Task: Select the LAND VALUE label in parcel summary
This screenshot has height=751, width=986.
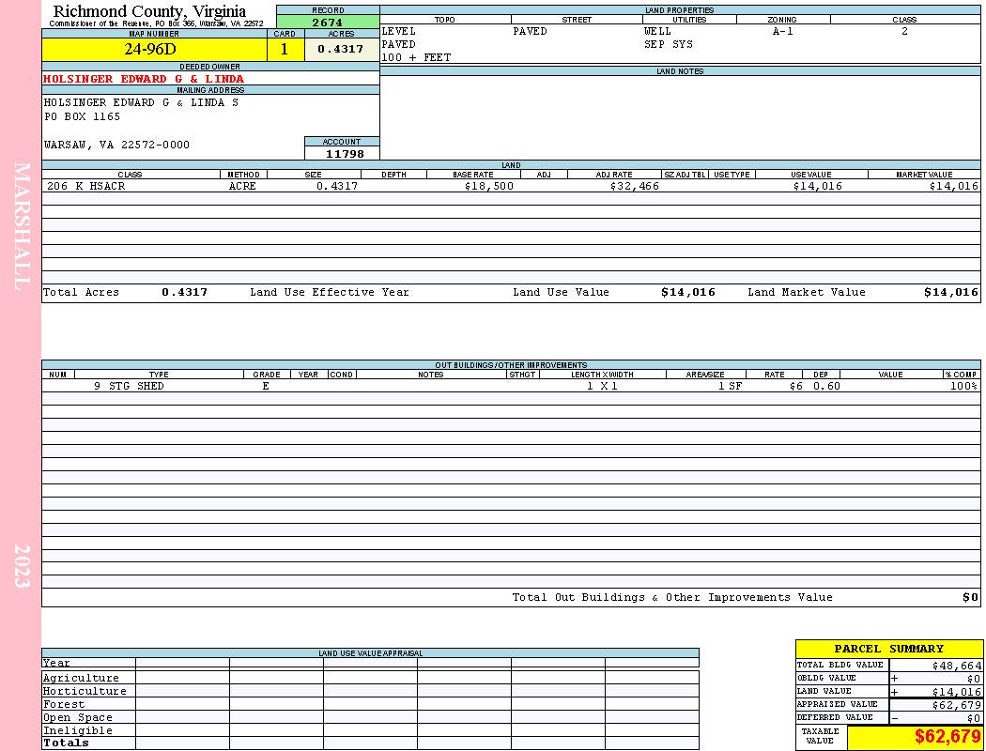Action: click(824, 691)
